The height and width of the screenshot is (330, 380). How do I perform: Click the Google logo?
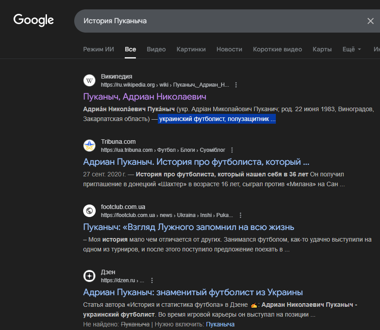point(34,20)
